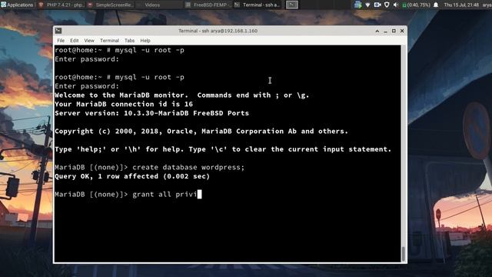Click the terminal scrollbar handle
This screenshot has width=492, height=277.
click(404, 253)
